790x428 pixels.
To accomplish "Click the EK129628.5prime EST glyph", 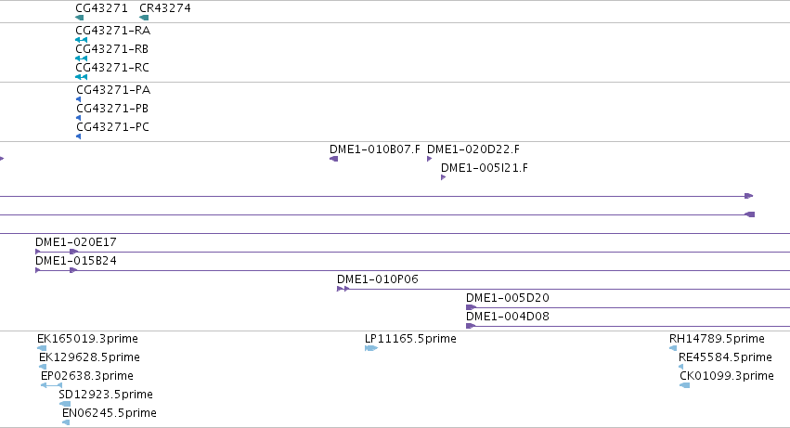I will point(43,367).
